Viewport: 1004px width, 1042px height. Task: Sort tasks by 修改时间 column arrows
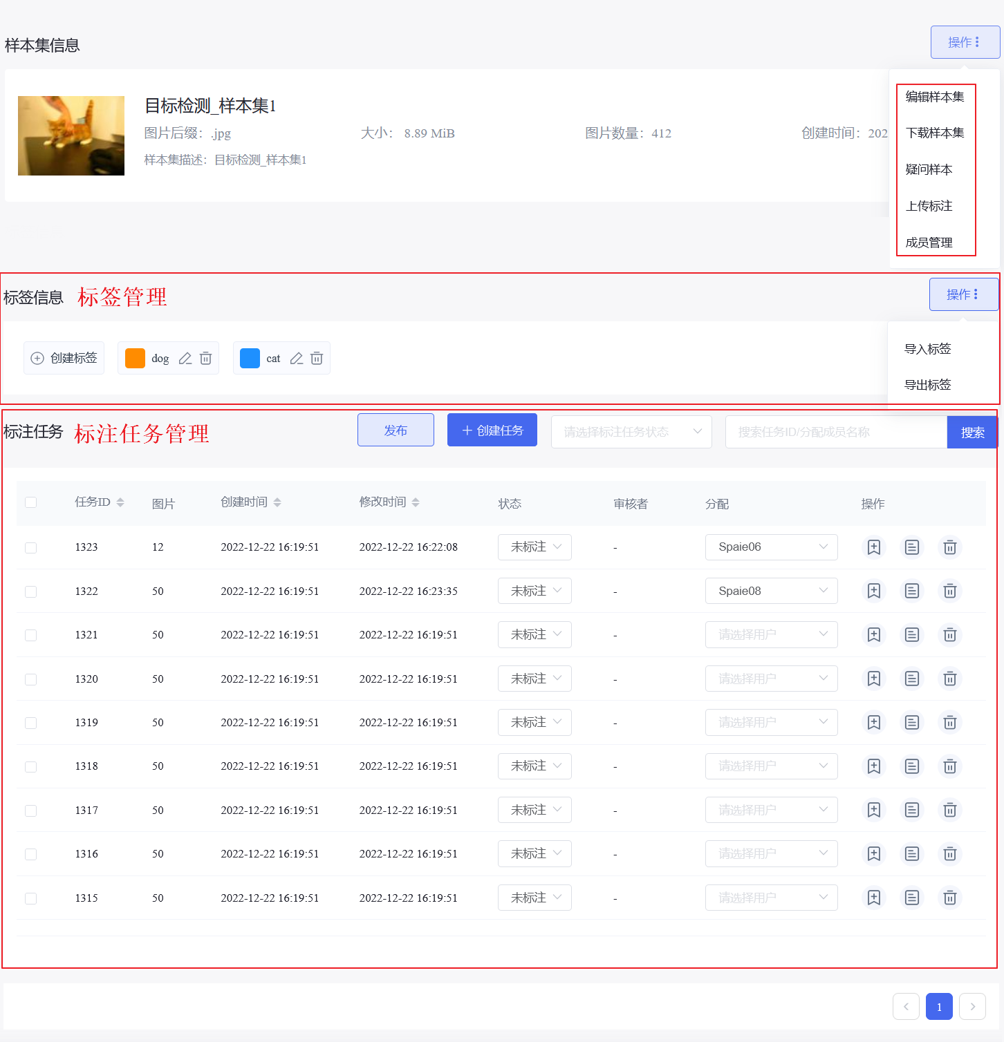[x=416, y=502]
